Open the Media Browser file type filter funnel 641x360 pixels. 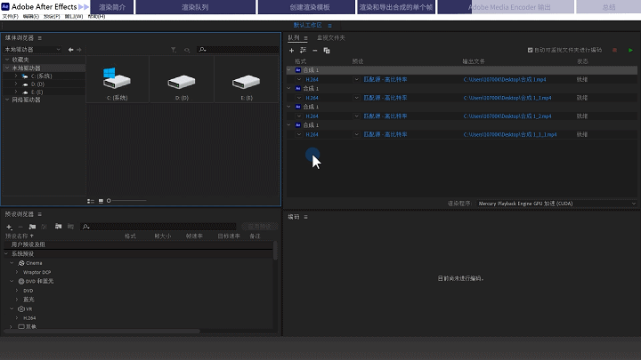point(174,50)
